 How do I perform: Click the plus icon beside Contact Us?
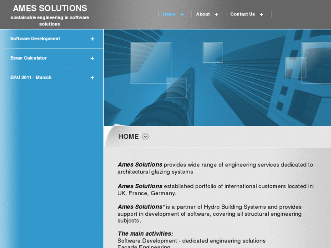(x=261, y=15)
